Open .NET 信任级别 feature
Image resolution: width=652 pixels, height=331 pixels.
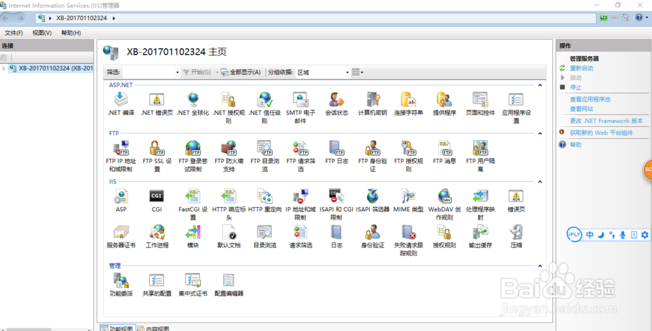(x=265, y=108)
